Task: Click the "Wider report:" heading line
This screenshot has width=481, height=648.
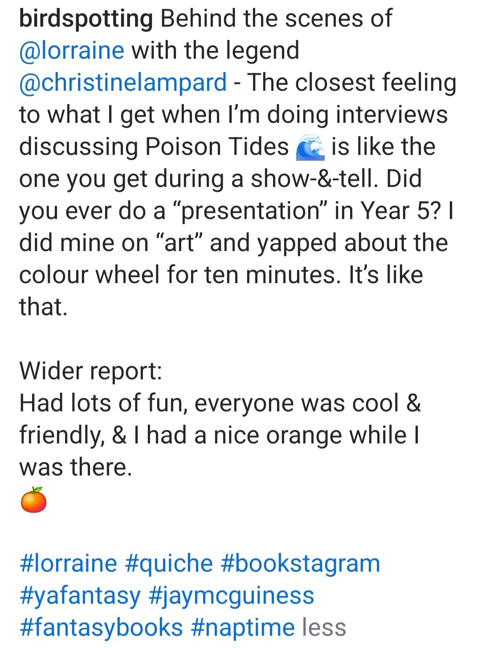Action: point(90,371)
